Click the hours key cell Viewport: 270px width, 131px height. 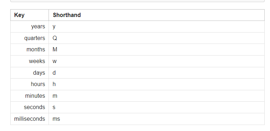click(30, 84)
